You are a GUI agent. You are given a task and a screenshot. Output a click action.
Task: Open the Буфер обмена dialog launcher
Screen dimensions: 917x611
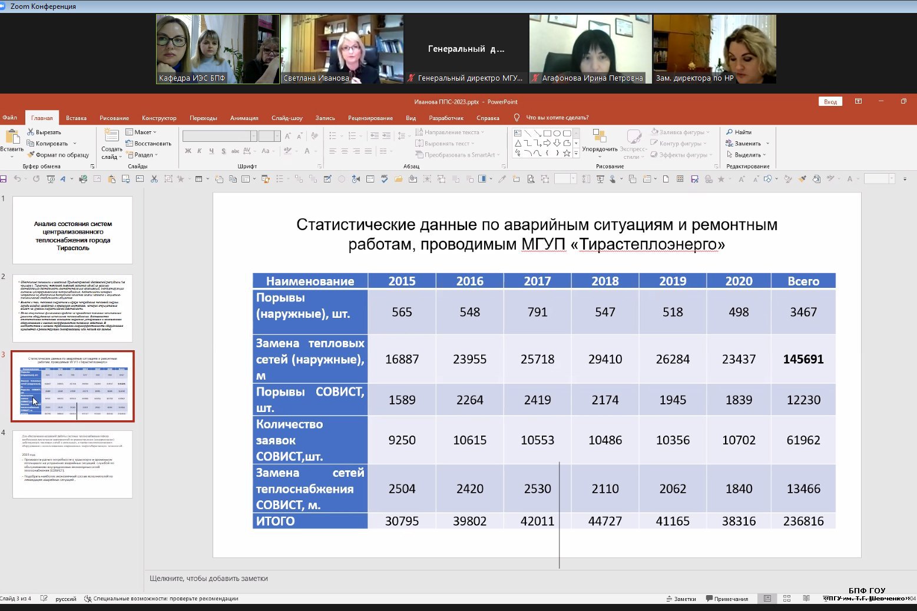pyautogui.click(x=92, y=167)
